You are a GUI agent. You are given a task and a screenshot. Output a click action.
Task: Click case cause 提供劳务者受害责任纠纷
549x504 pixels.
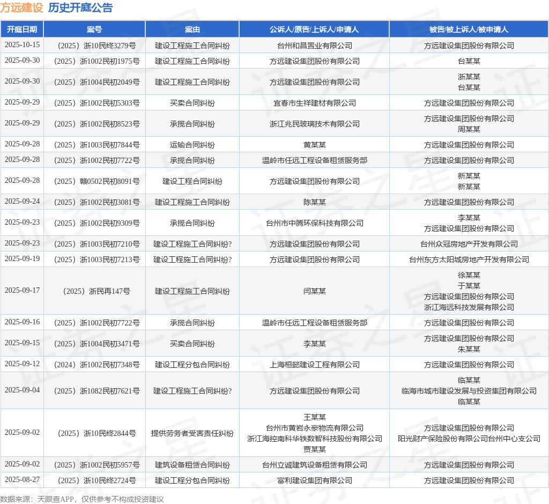pos(192,433)
